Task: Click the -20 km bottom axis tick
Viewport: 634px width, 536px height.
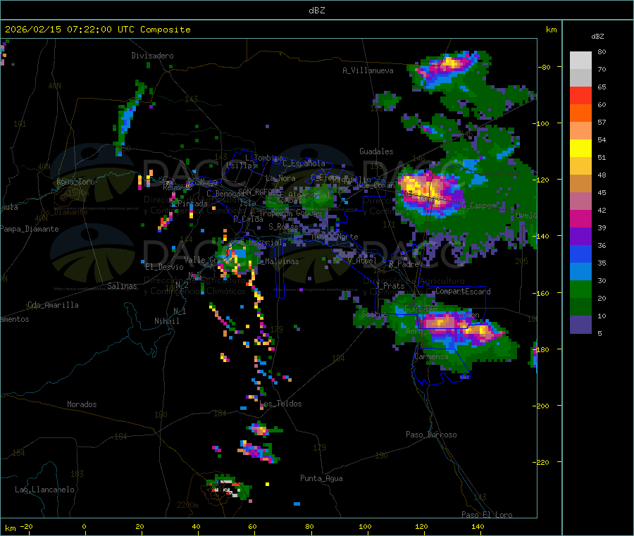Action: point(27,527)
